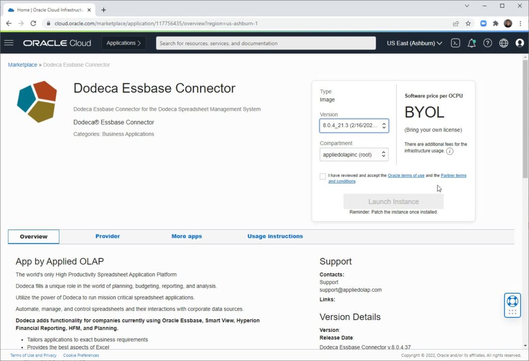Open the browser extensions puzzle icon
Screen dimensions: 529x361
tap(495, 23)
